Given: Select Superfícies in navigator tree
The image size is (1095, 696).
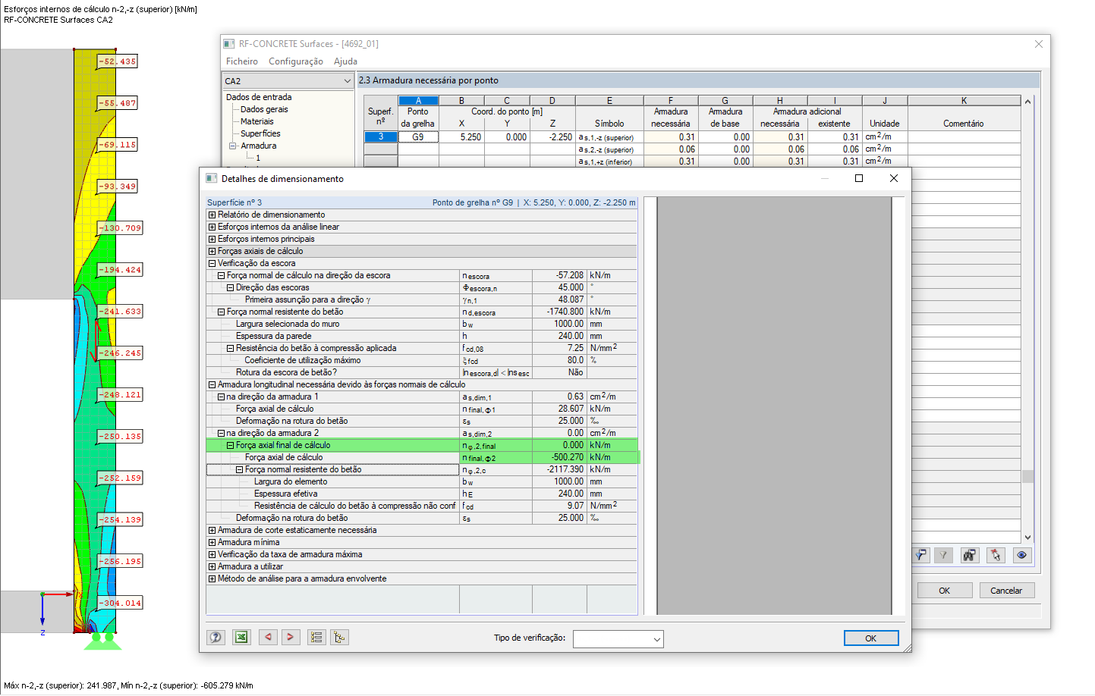Looking at the screenshot, I should click(x=260, y=133).
